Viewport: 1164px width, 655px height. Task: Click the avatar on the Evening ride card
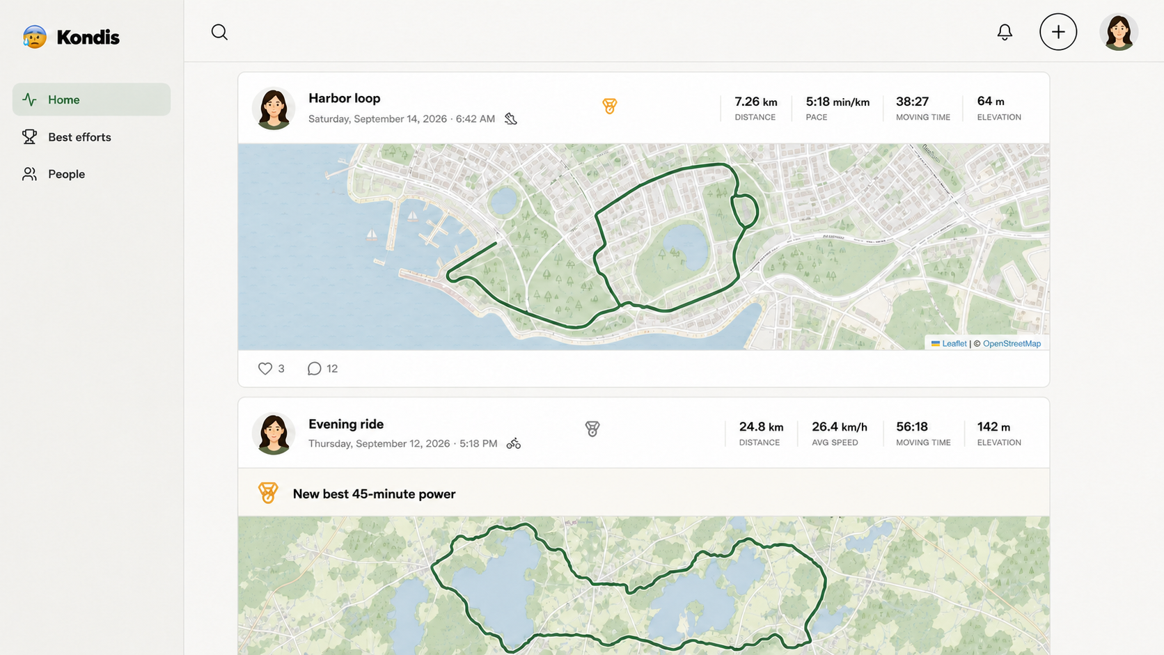[274, 434]
